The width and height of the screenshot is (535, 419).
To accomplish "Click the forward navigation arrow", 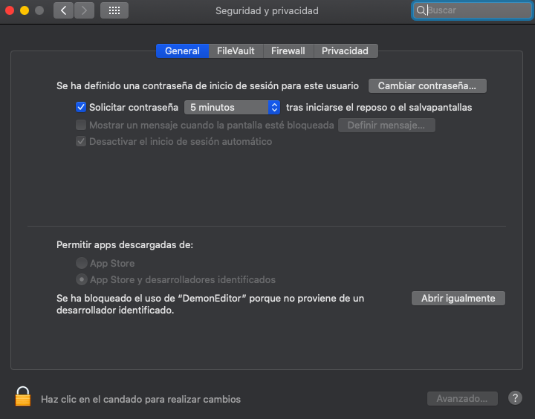I will point(84,10).
